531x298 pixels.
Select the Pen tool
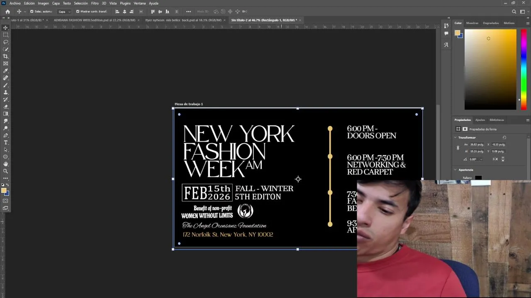click(5, 135)
